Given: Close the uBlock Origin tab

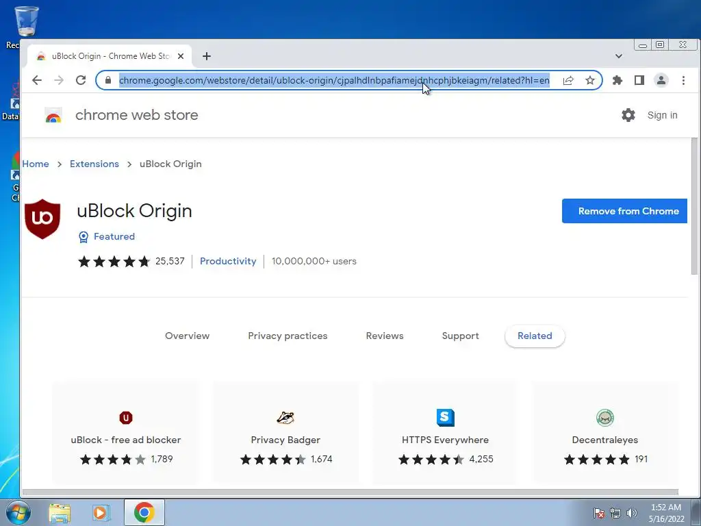Looking at the screenshot, I should pos(181,56).
